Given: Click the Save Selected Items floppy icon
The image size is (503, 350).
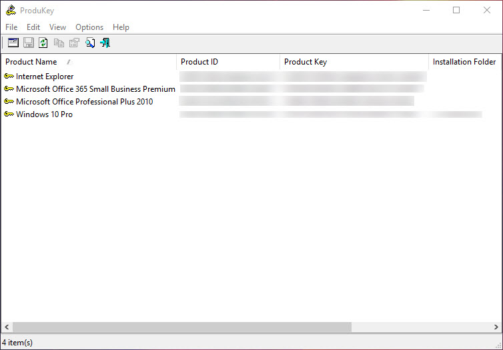Looking at the screenshot, I should pos(29,43).
